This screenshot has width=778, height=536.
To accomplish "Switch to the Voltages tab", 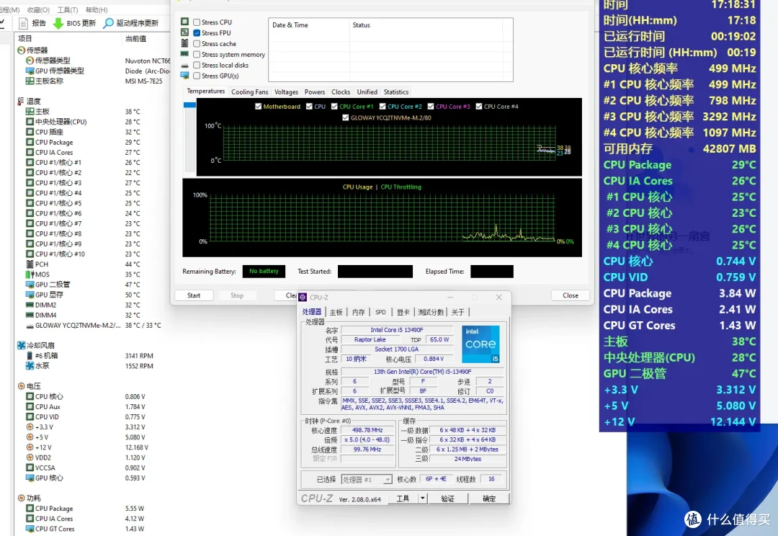I will point(286,91).
